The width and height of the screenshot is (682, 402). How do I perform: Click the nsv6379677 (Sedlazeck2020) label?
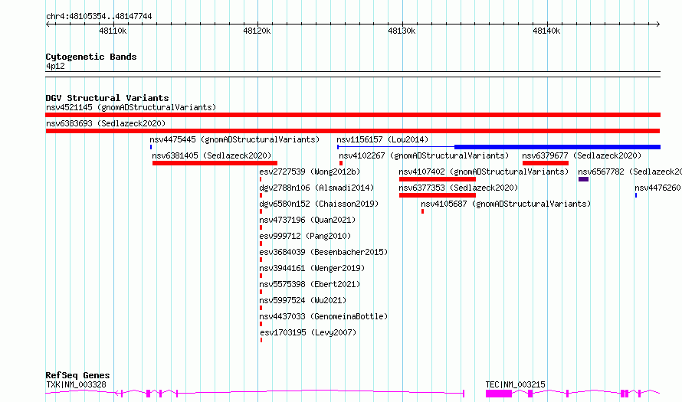(x=582, y=155)
